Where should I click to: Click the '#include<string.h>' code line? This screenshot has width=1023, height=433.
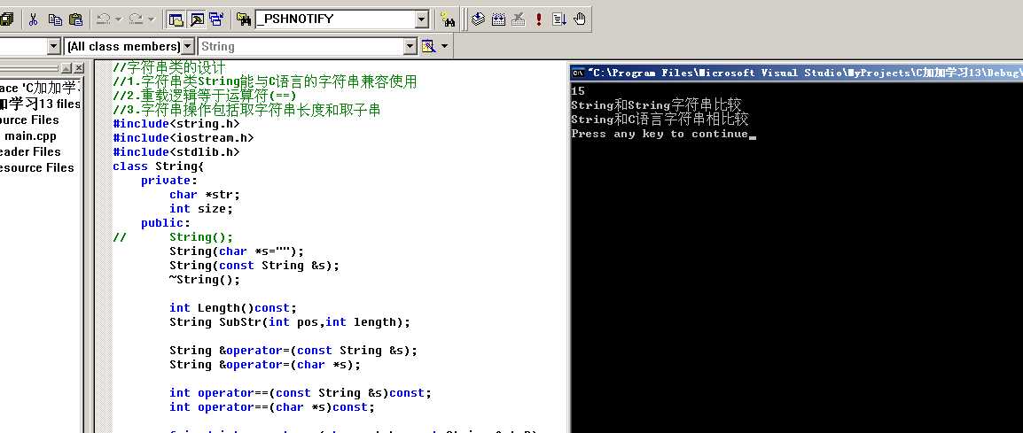176,123
